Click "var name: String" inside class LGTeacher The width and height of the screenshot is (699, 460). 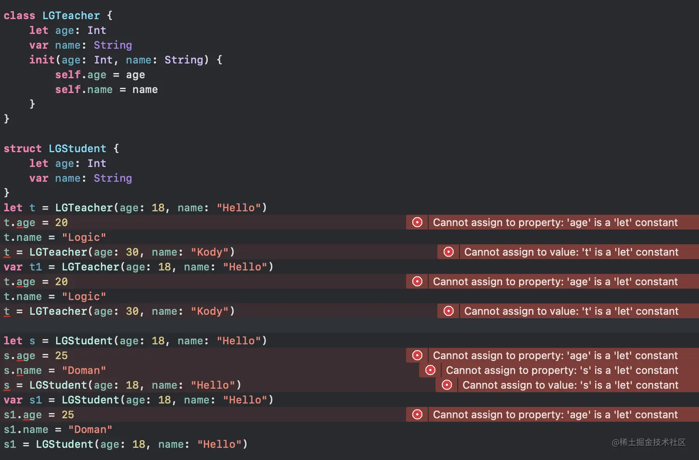(x=80, y=45)
